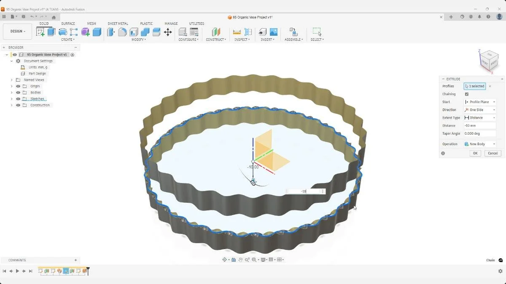This screenshot has height=284, width=506.
Task: Toggle visibility of the Sketches folder
Action: [18, 99]
